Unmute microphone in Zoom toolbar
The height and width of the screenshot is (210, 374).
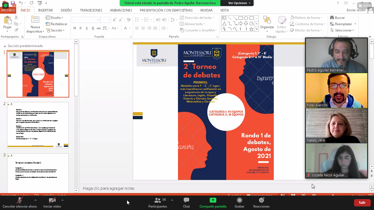[x=20, y=203]
